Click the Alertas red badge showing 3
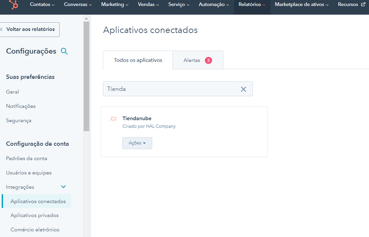 coord(208,60)
